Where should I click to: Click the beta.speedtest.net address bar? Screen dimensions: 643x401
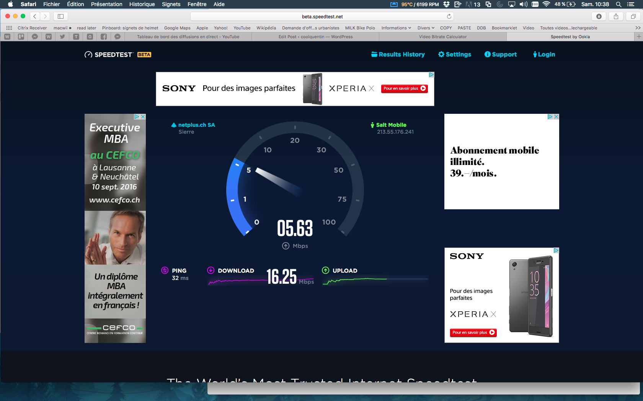point(322,16)
